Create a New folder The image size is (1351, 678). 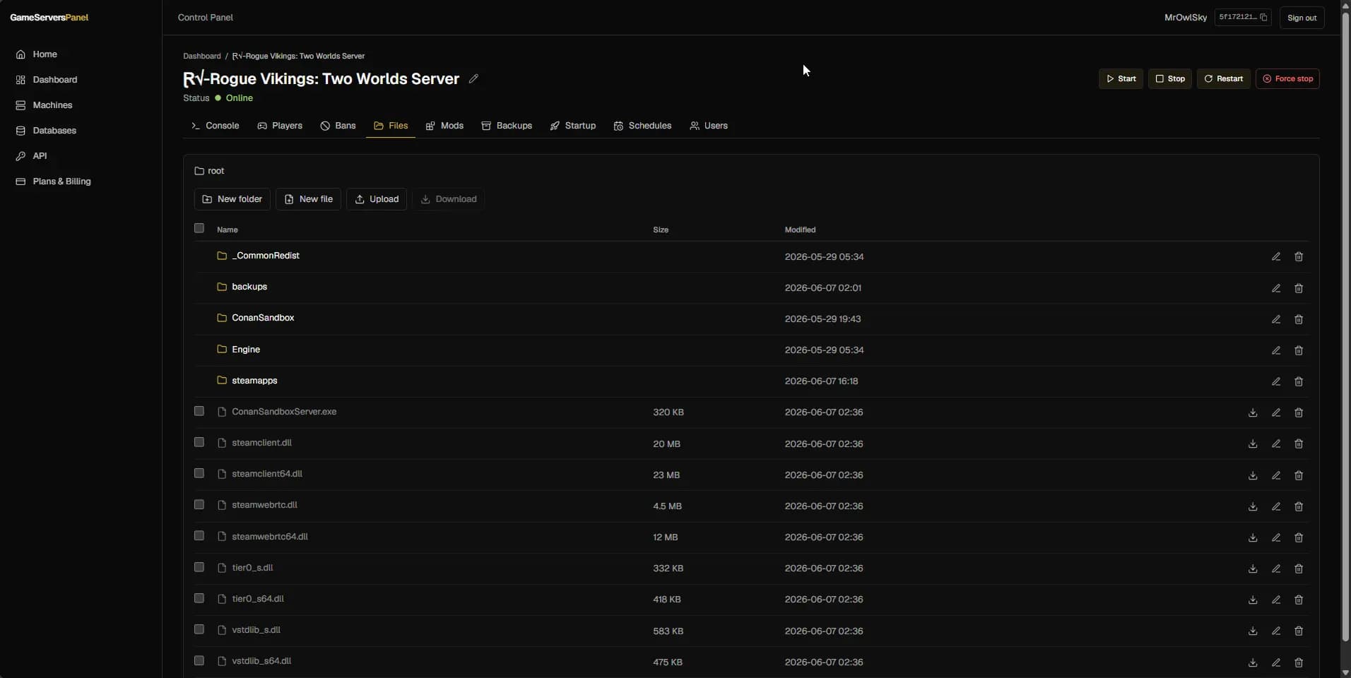232,199
